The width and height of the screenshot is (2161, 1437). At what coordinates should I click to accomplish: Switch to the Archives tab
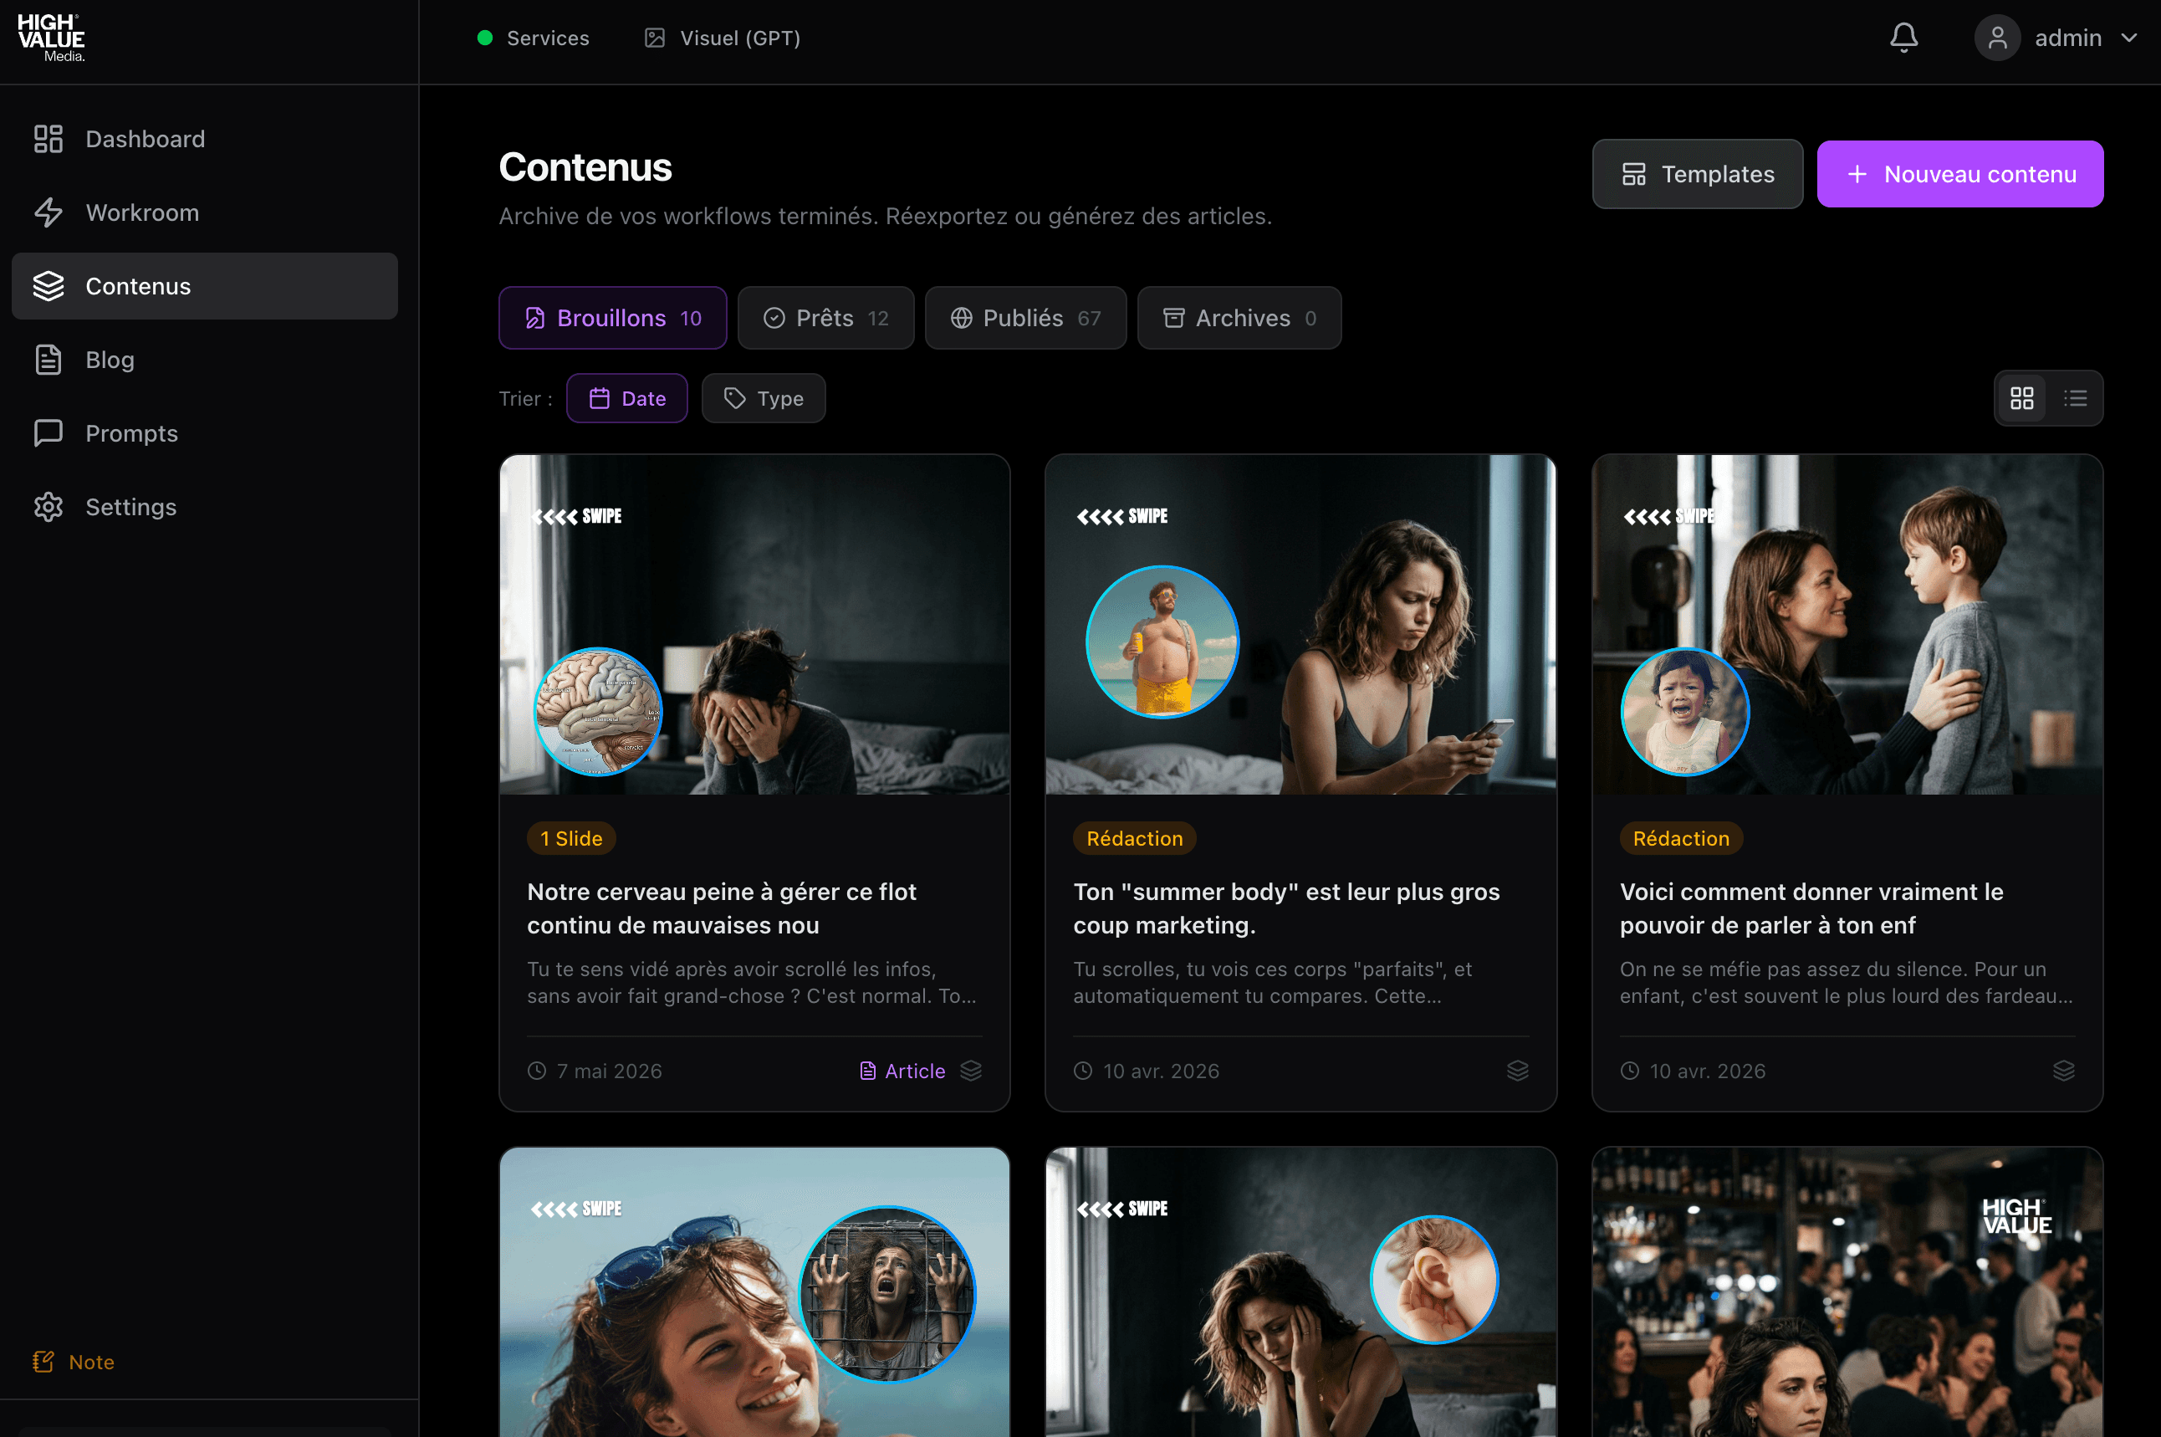click(x=1239, y=318)
